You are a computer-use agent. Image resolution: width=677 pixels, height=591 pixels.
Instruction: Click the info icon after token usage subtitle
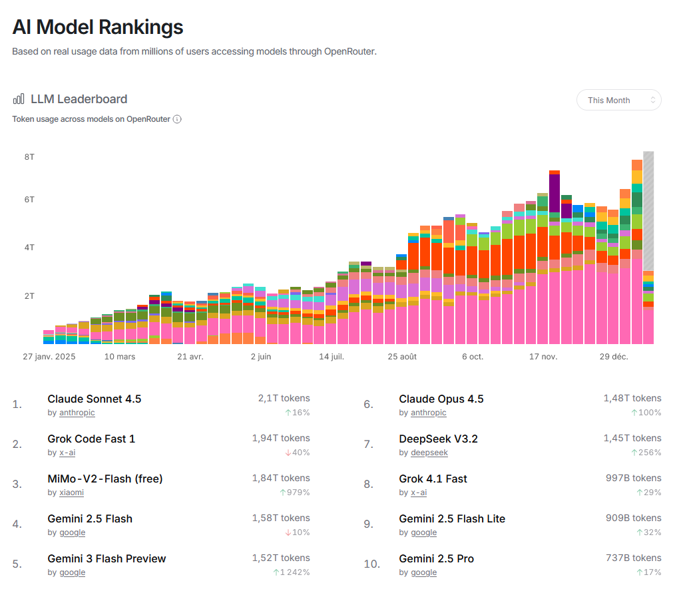(x=177, y=119)
